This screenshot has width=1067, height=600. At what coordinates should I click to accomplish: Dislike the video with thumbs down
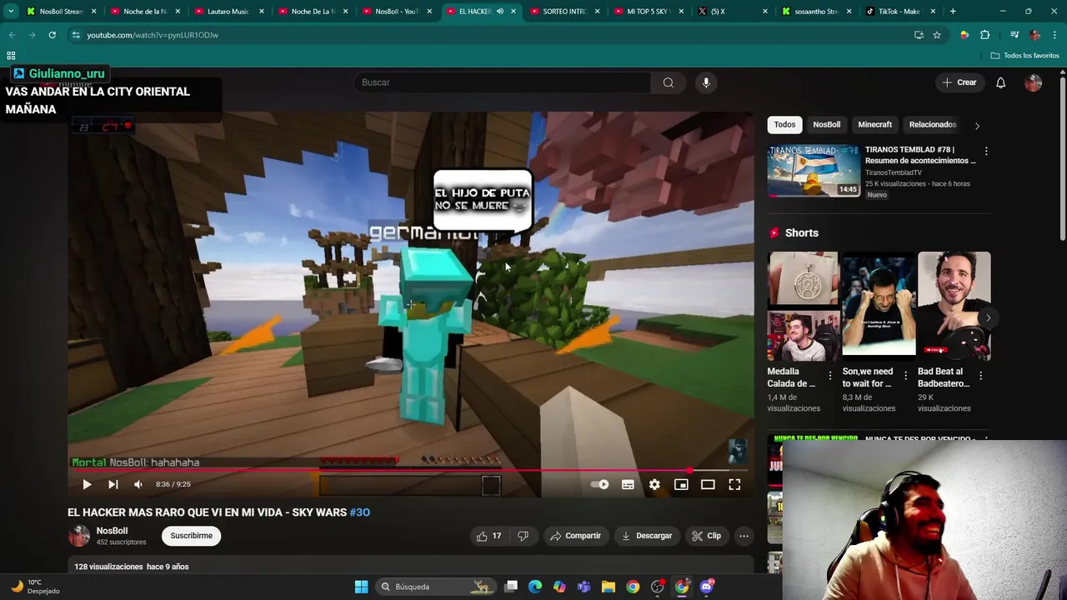coord(523,536)
